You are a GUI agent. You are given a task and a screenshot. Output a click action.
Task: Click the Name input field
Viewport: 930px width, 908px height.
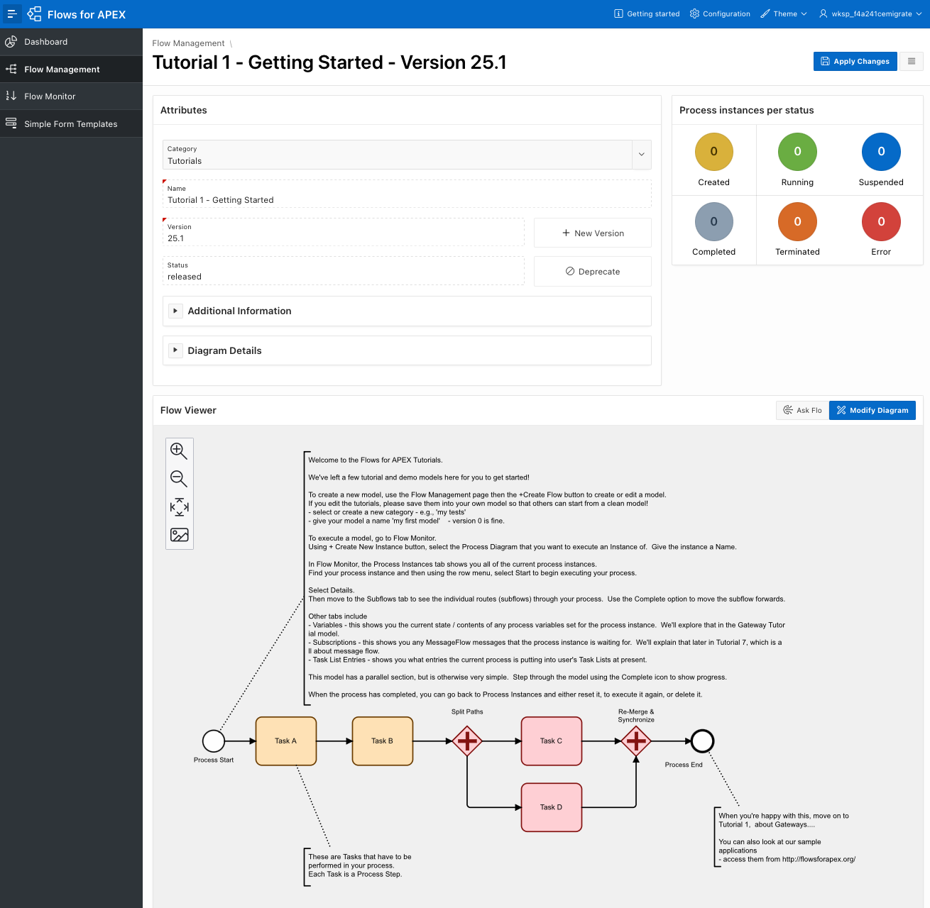click(x=407, y=194)
